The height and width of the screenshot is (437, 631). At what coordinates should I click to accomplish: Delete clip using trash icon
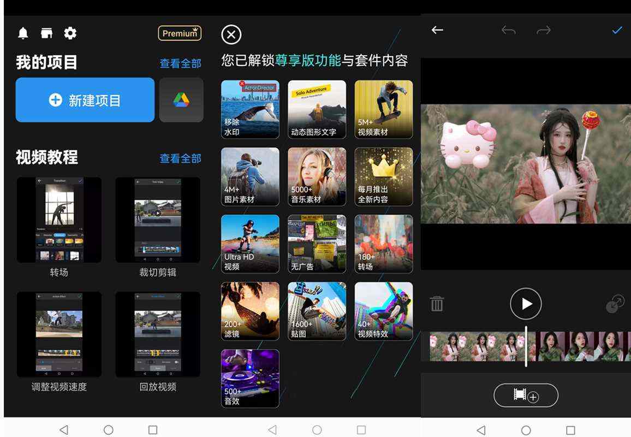437,304
